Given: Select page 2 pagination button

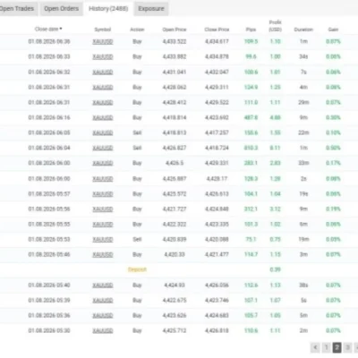Looking at the screenshot, I should (x=337, y=347).
